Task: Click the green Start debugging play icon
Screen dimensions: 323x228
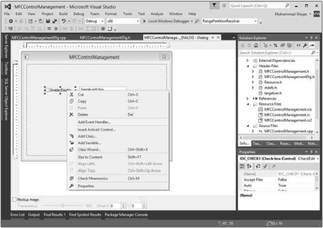Action: point(144,21)
